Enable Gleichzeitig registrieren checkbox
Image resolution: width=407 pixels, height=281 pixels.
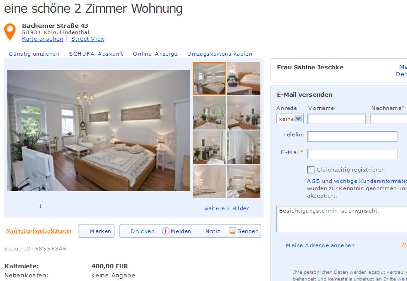tap(311, 170)
